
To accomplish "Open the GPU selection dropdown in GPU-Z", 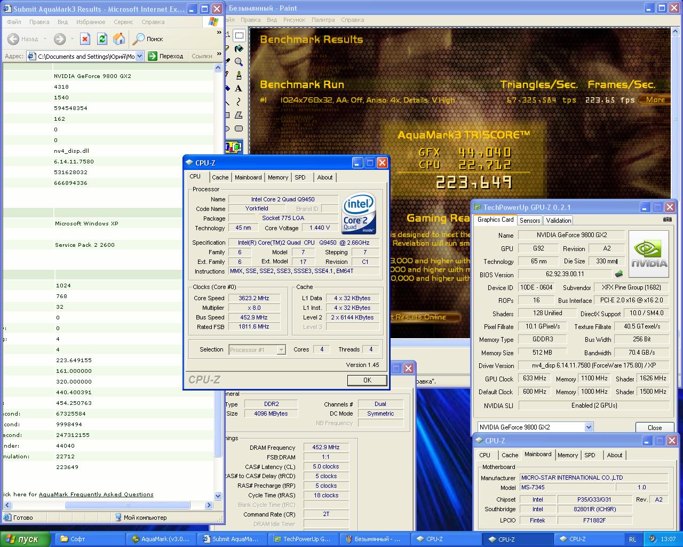I will point(589,427).
